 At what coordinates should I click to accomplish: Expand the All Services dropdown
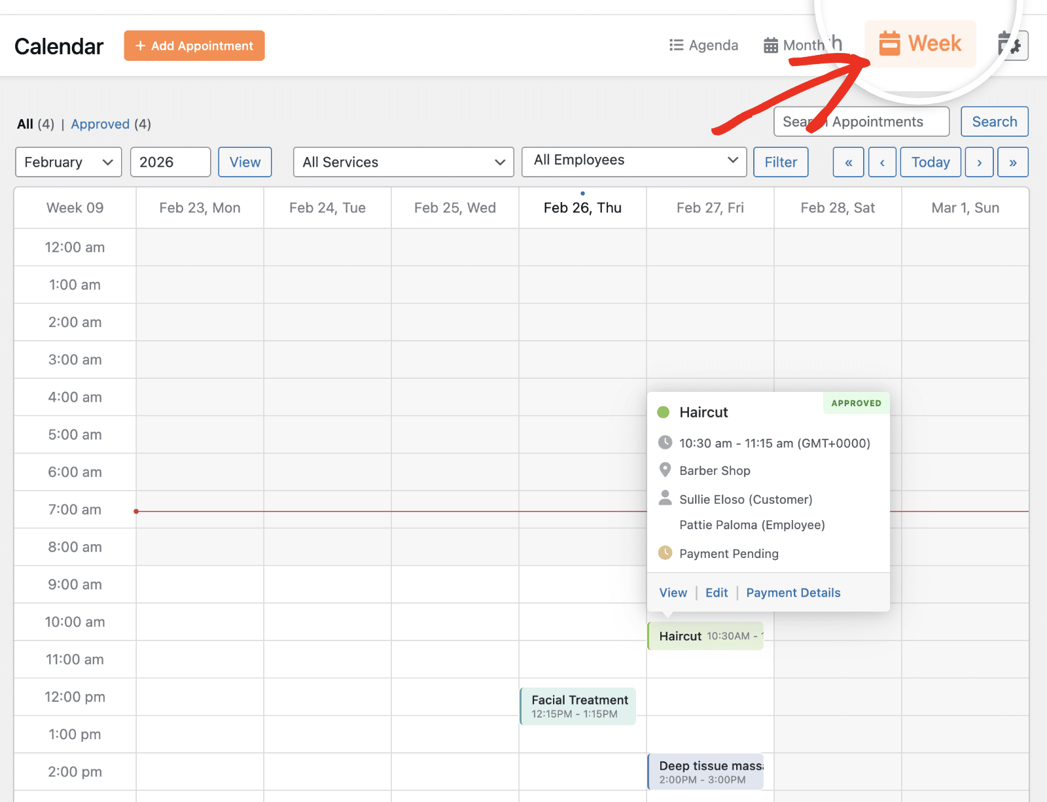[x=404, y=162]
